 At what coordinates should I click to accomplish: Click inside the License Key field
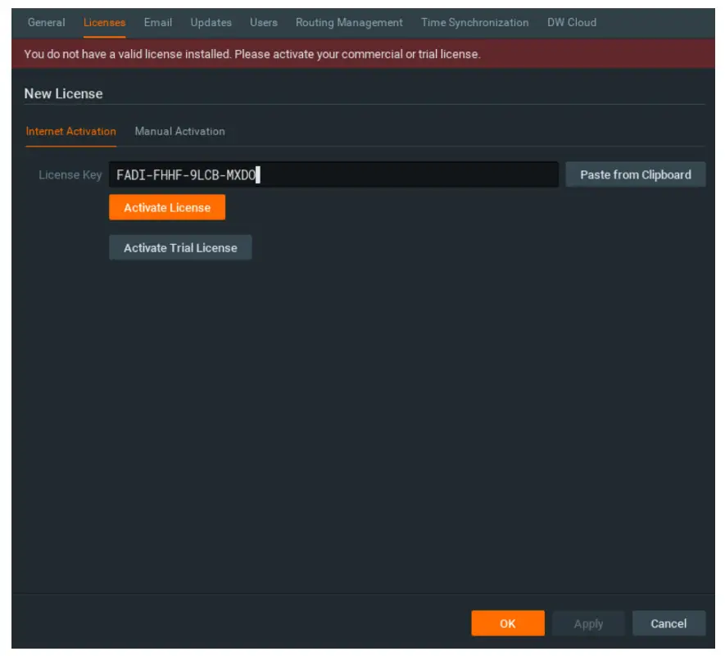(x=334, y=174)
